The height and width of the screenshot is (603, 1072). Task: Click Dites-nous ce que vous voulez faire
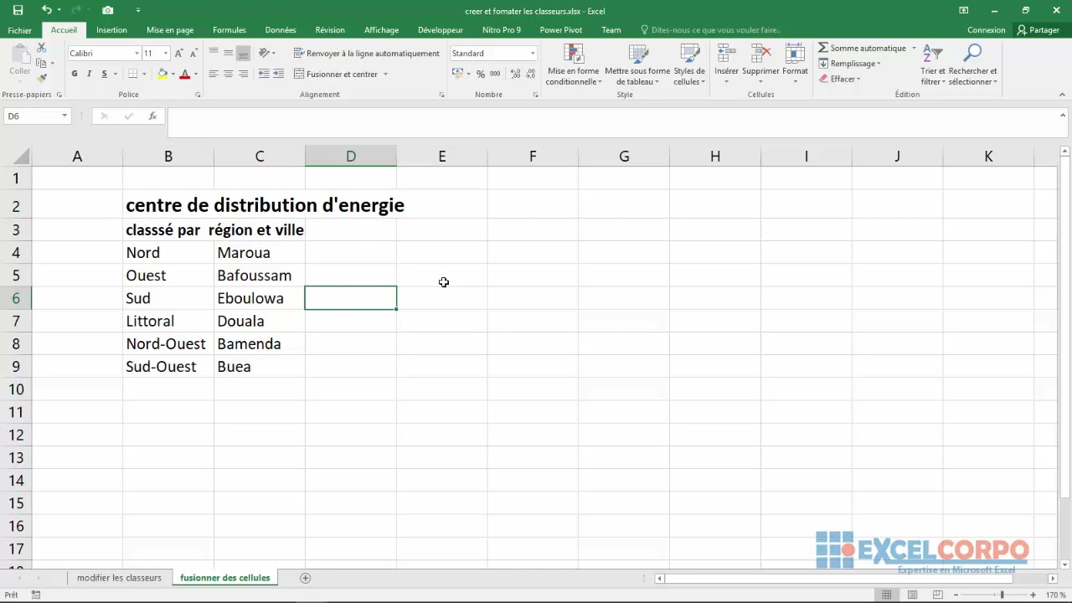pos(710,30)
